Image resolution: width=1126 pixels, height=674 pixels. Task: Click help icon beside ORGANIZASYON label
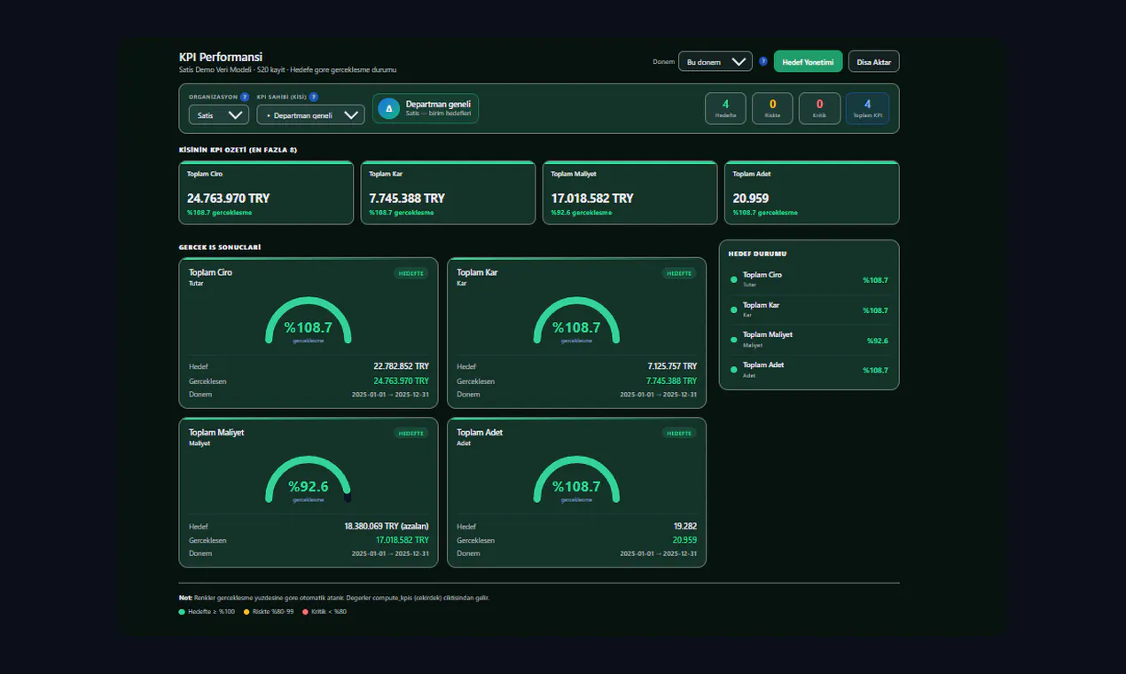(x=245, y=97)
